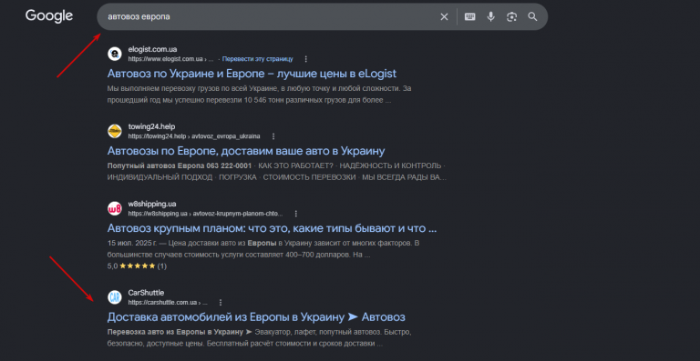Click the Google logo
700x361 pixels.
pos(49,16)
